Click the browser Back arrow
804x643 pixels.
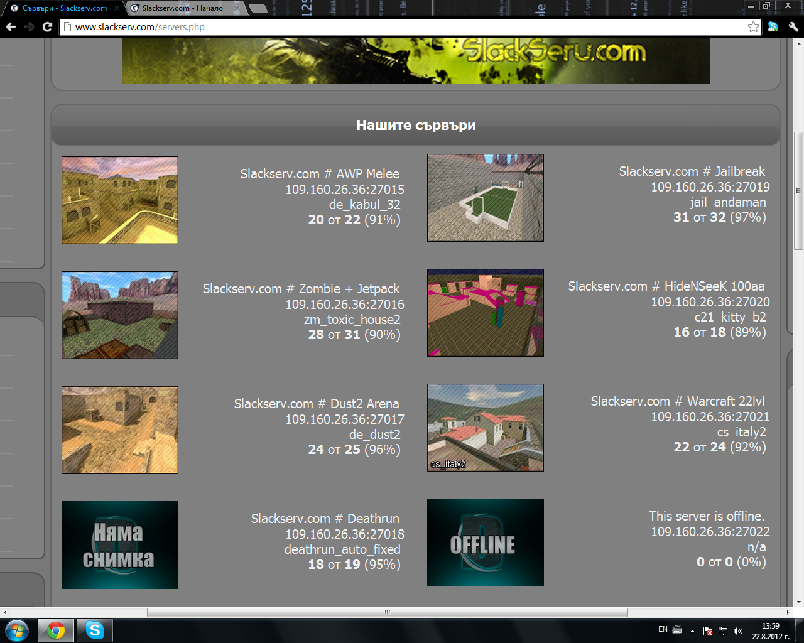click(x=11, y=26)
